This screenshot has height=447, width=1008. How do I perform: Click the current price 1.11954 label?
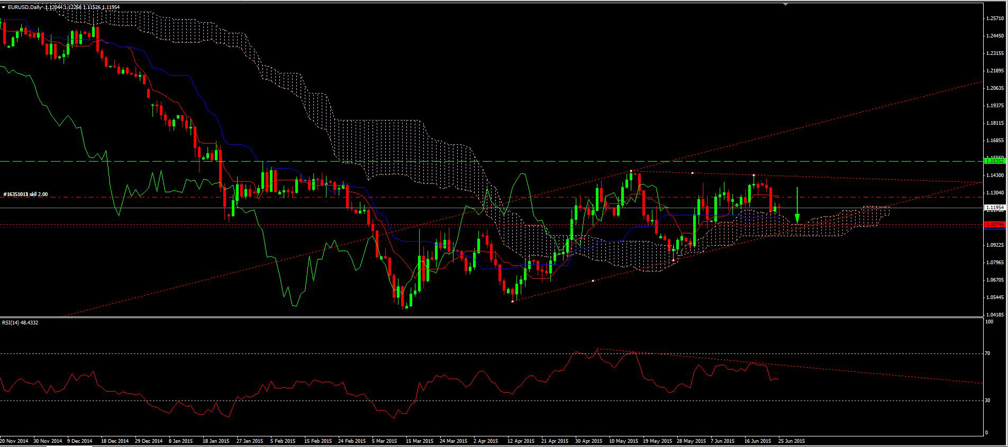tap(995, 208)
